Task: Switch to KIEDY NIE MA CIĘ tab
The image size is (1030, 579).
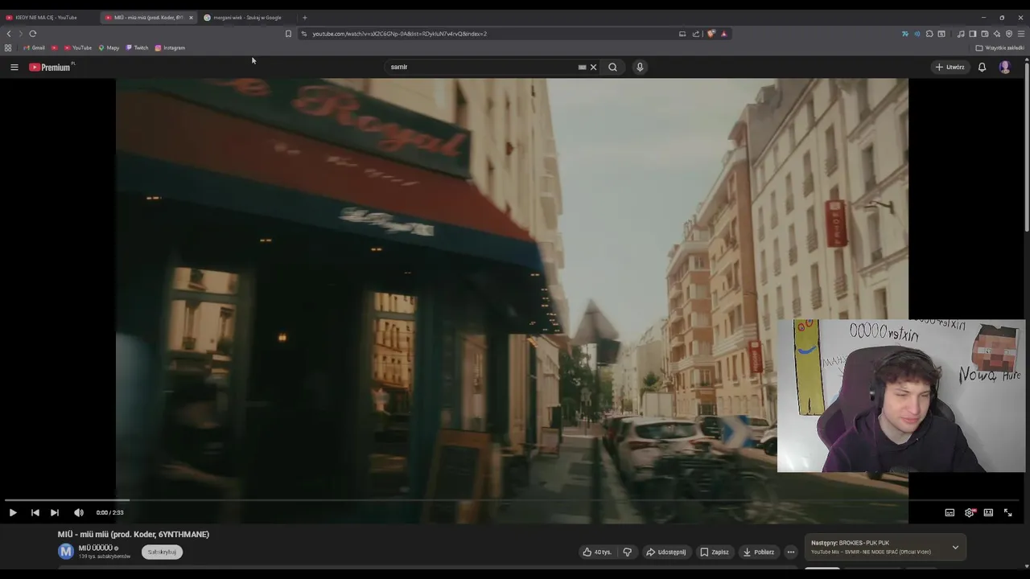Action: [x=48, y=17]
